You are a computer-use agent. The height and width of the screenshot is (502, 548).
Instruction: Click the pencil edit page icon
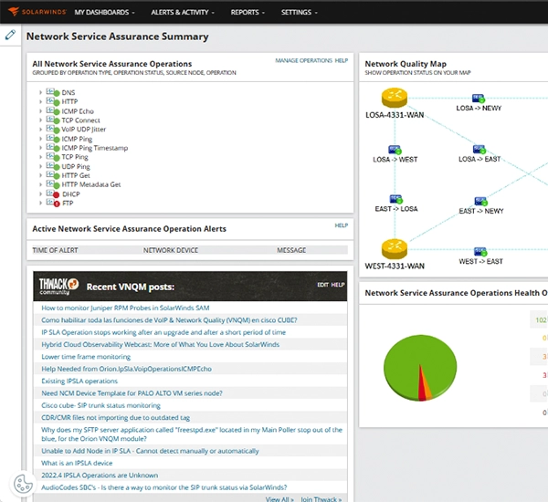[10, 35]
